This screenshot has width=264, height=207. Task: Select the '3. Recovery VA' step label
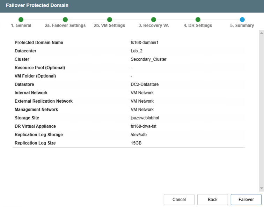pyautogui.click(x=154, y=25)
